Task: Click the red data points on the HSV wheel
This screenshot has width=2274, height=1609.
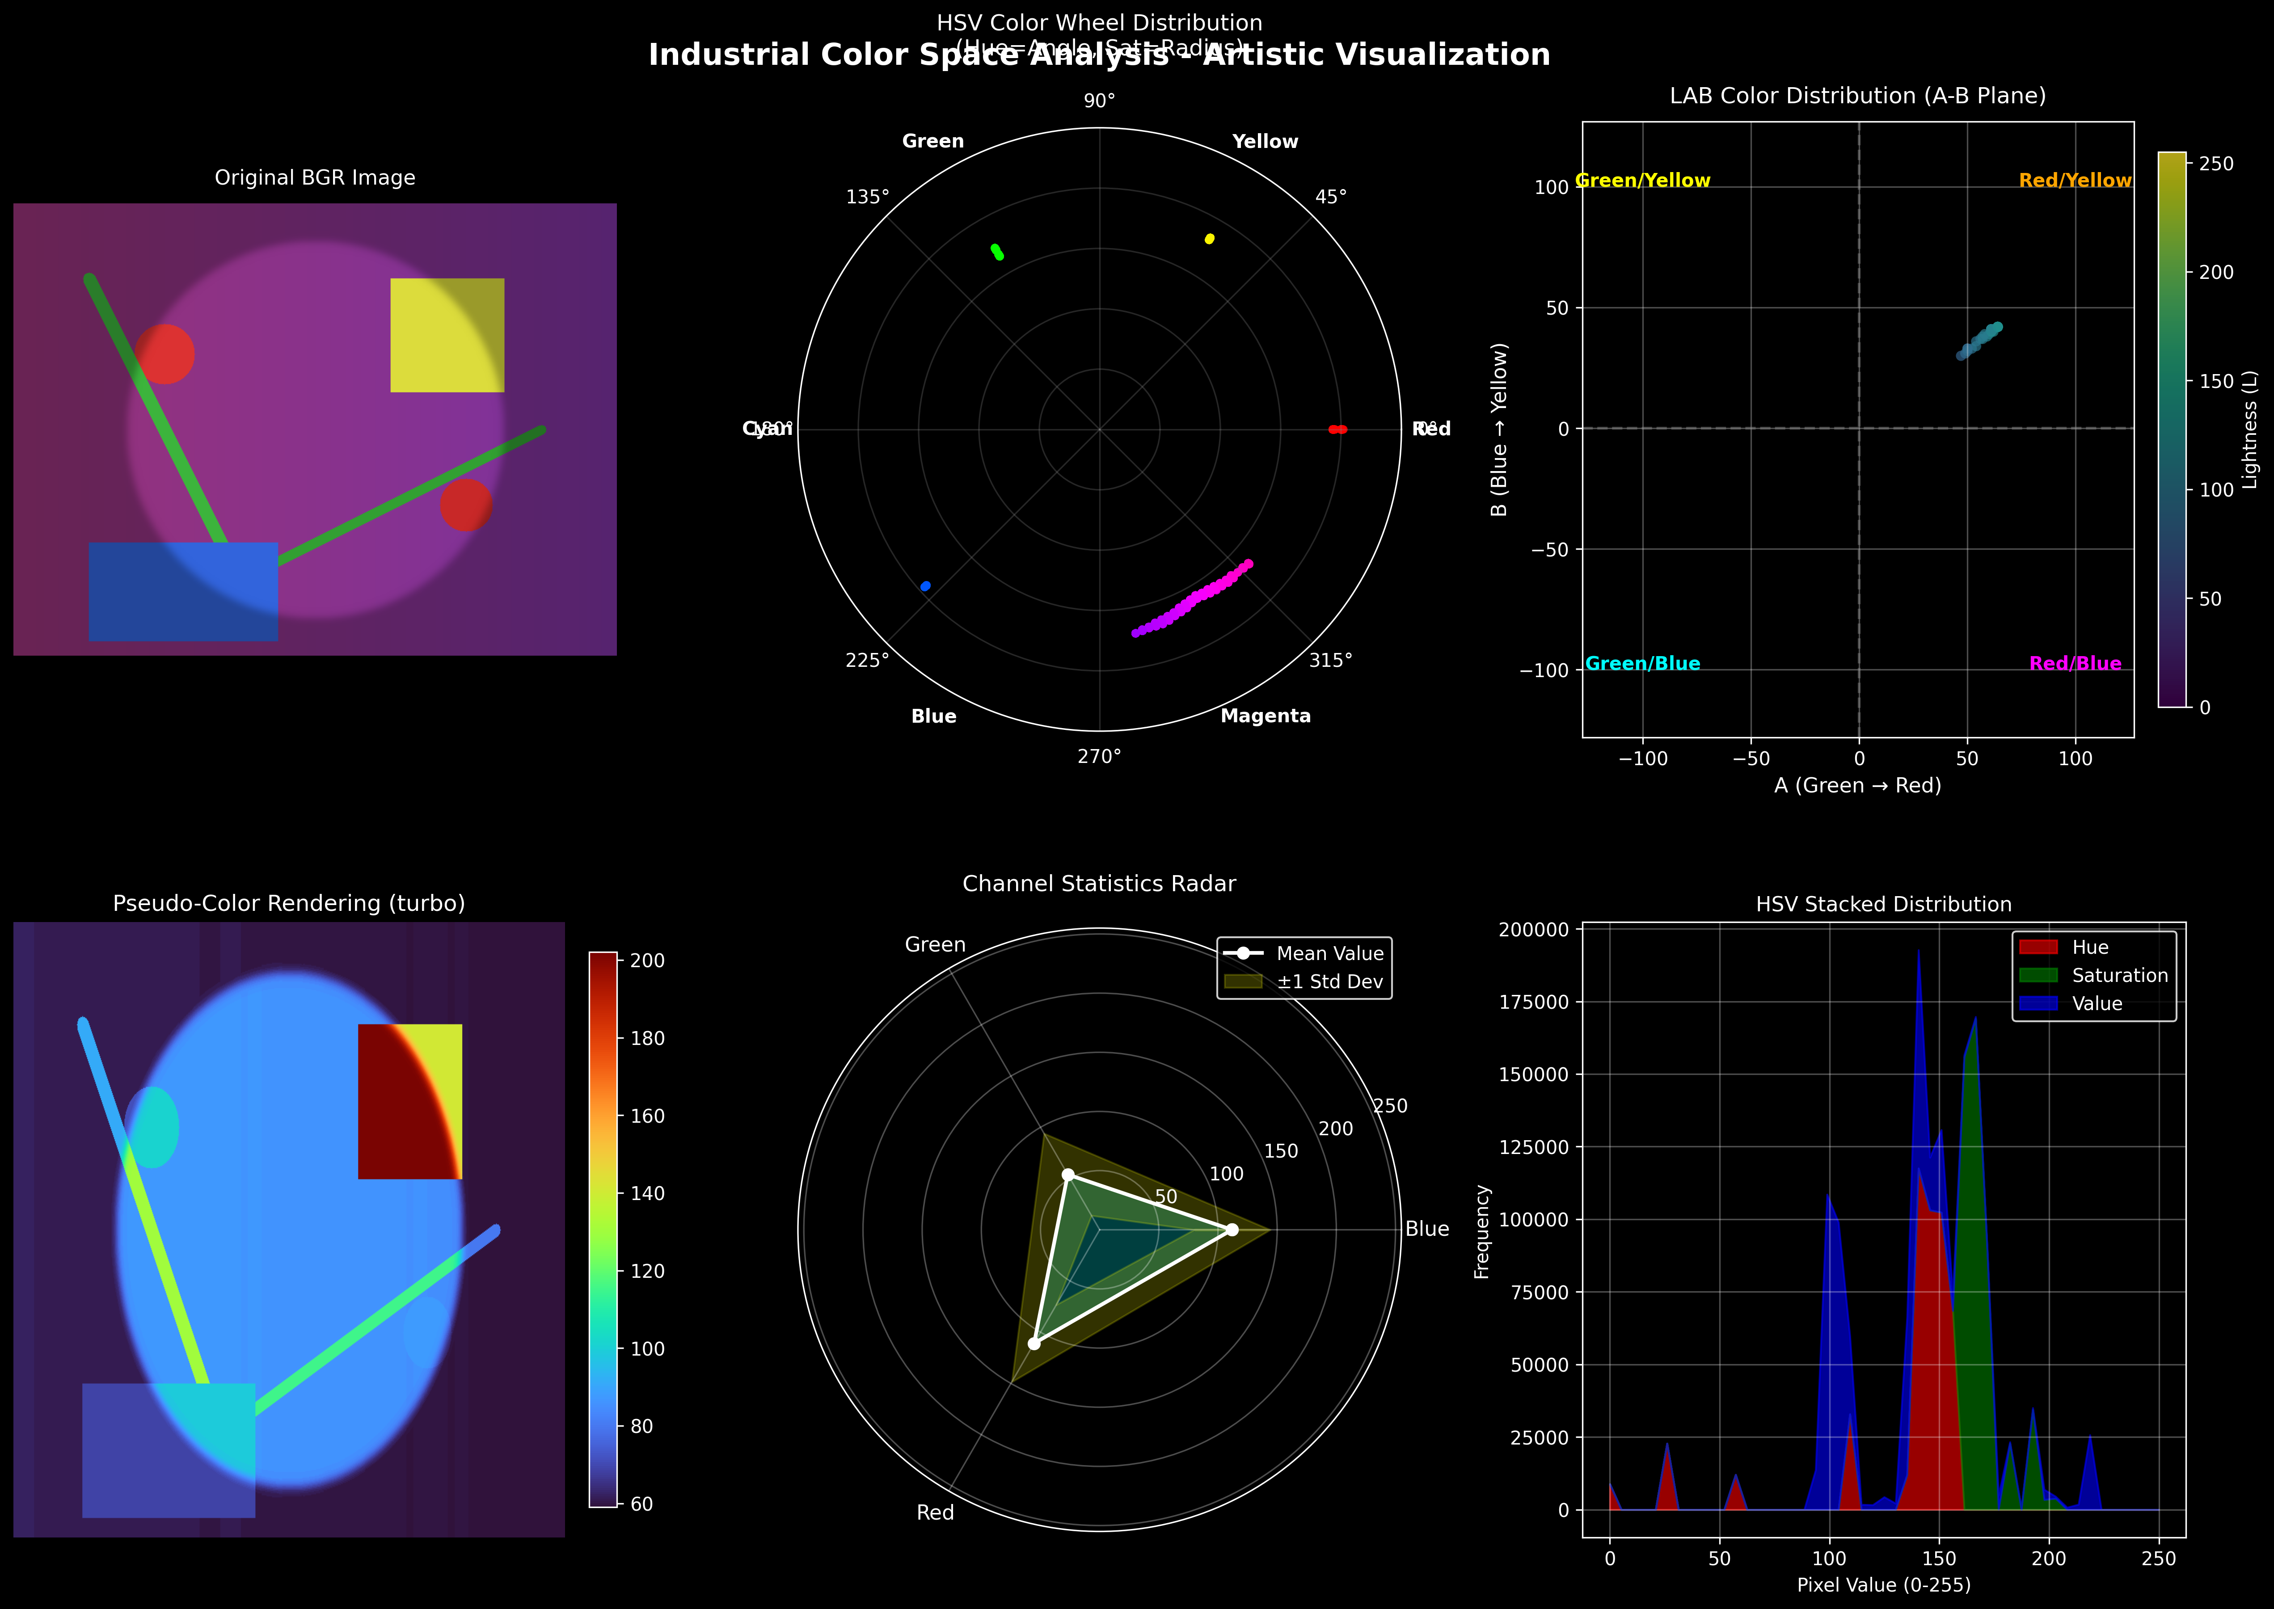Action: (1337, 429)
